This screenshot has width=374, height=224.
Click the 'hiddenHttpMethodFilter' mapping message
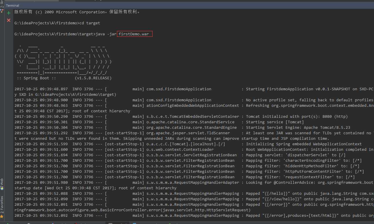[x=303, y=166]
